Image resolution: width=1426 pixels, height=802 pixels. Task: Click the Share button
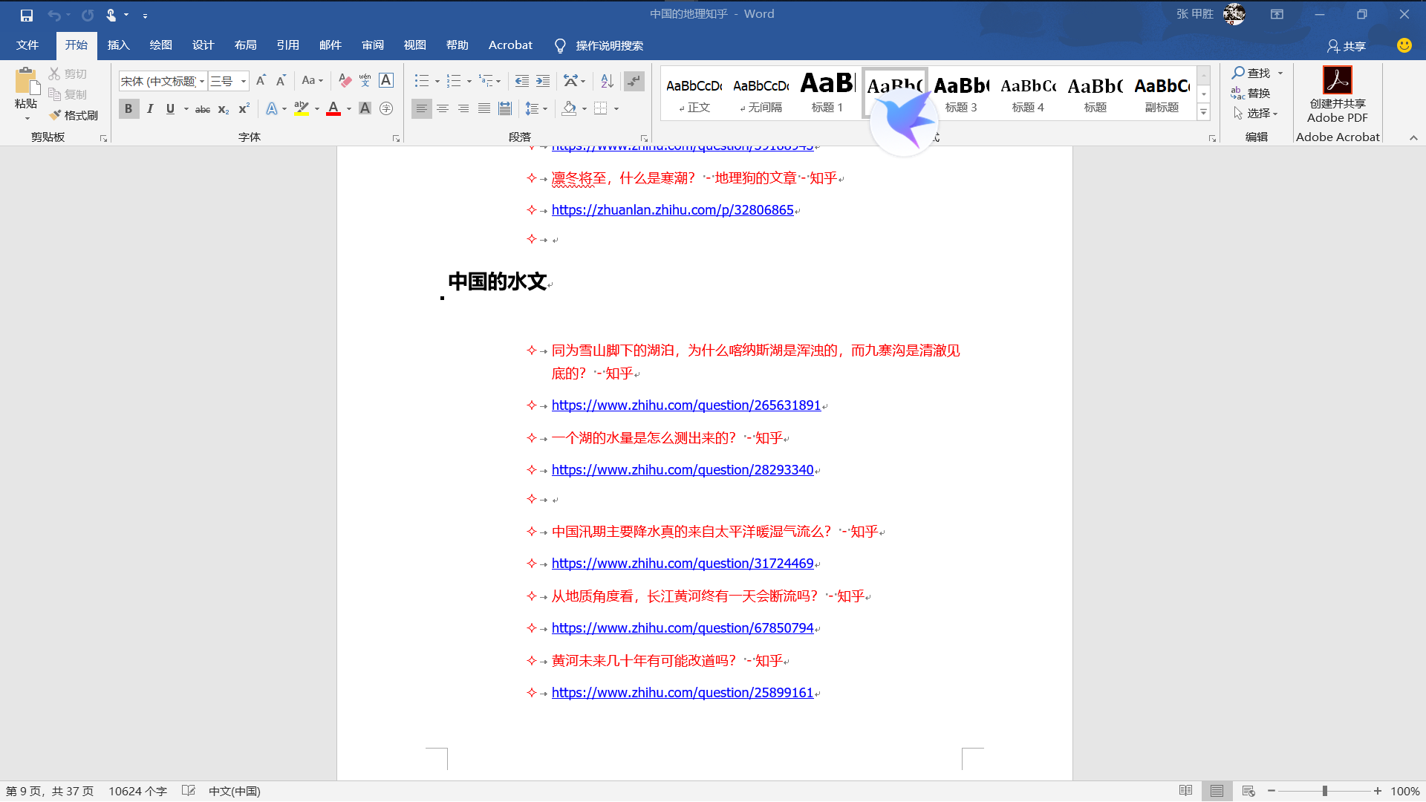point(1347,46)
